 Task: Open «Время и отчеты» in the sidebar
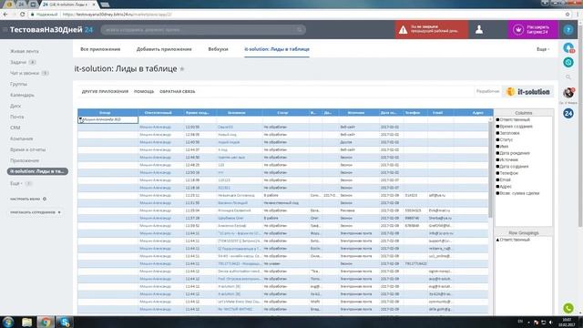click(28, 149)
